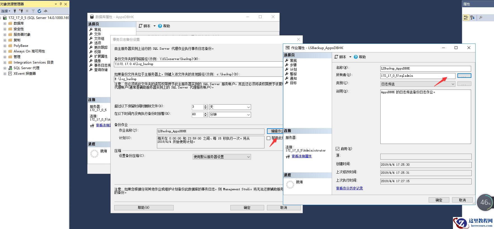Open Object Explorer window options dropdown arrow
Viewport: 494px width, 229px height.
[x=56, y=4]
